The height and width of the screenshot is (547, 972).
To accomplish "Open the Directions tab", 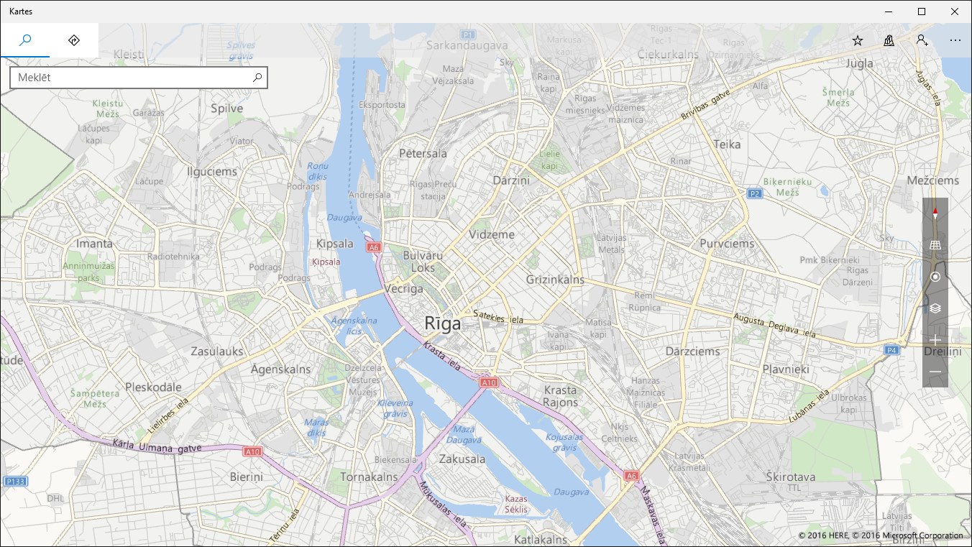I will 74,40.
